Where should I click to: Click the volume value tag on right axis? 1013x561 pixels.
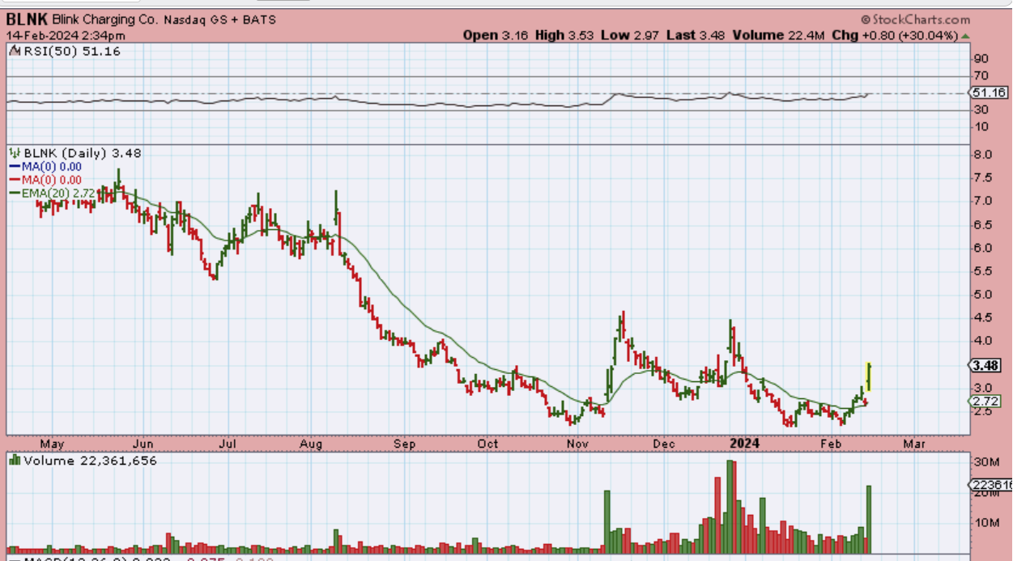pyautogui.click(x=990, y=485)
